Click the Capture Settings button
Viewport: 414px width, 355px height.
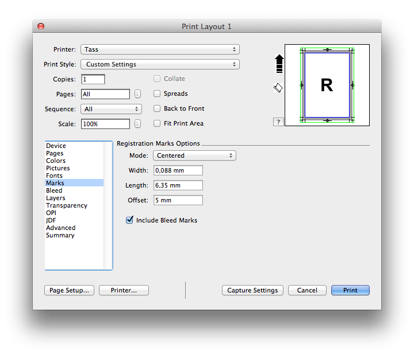[x=252, y=290]
